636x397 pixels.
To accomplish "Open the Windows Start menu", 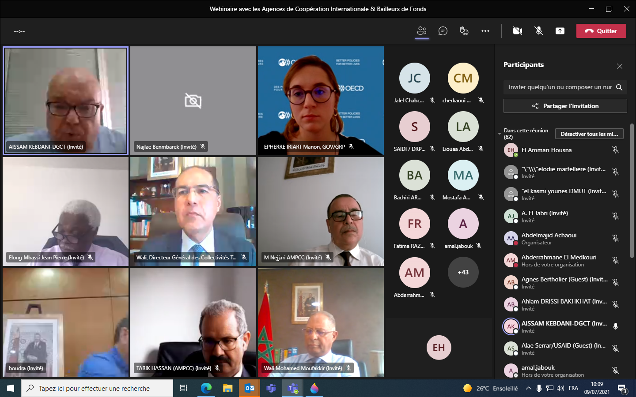I will 11,388.
